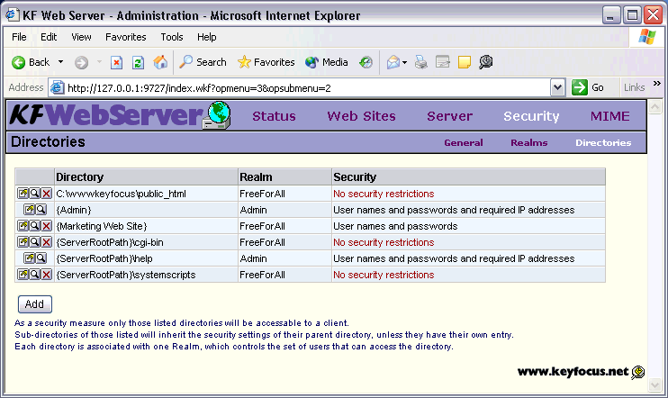Delete the C:\wwwkeyfocus\public_html directory entry
Image resolution: width=668 pixels, height=398 pixels.
tap(47, 194)
